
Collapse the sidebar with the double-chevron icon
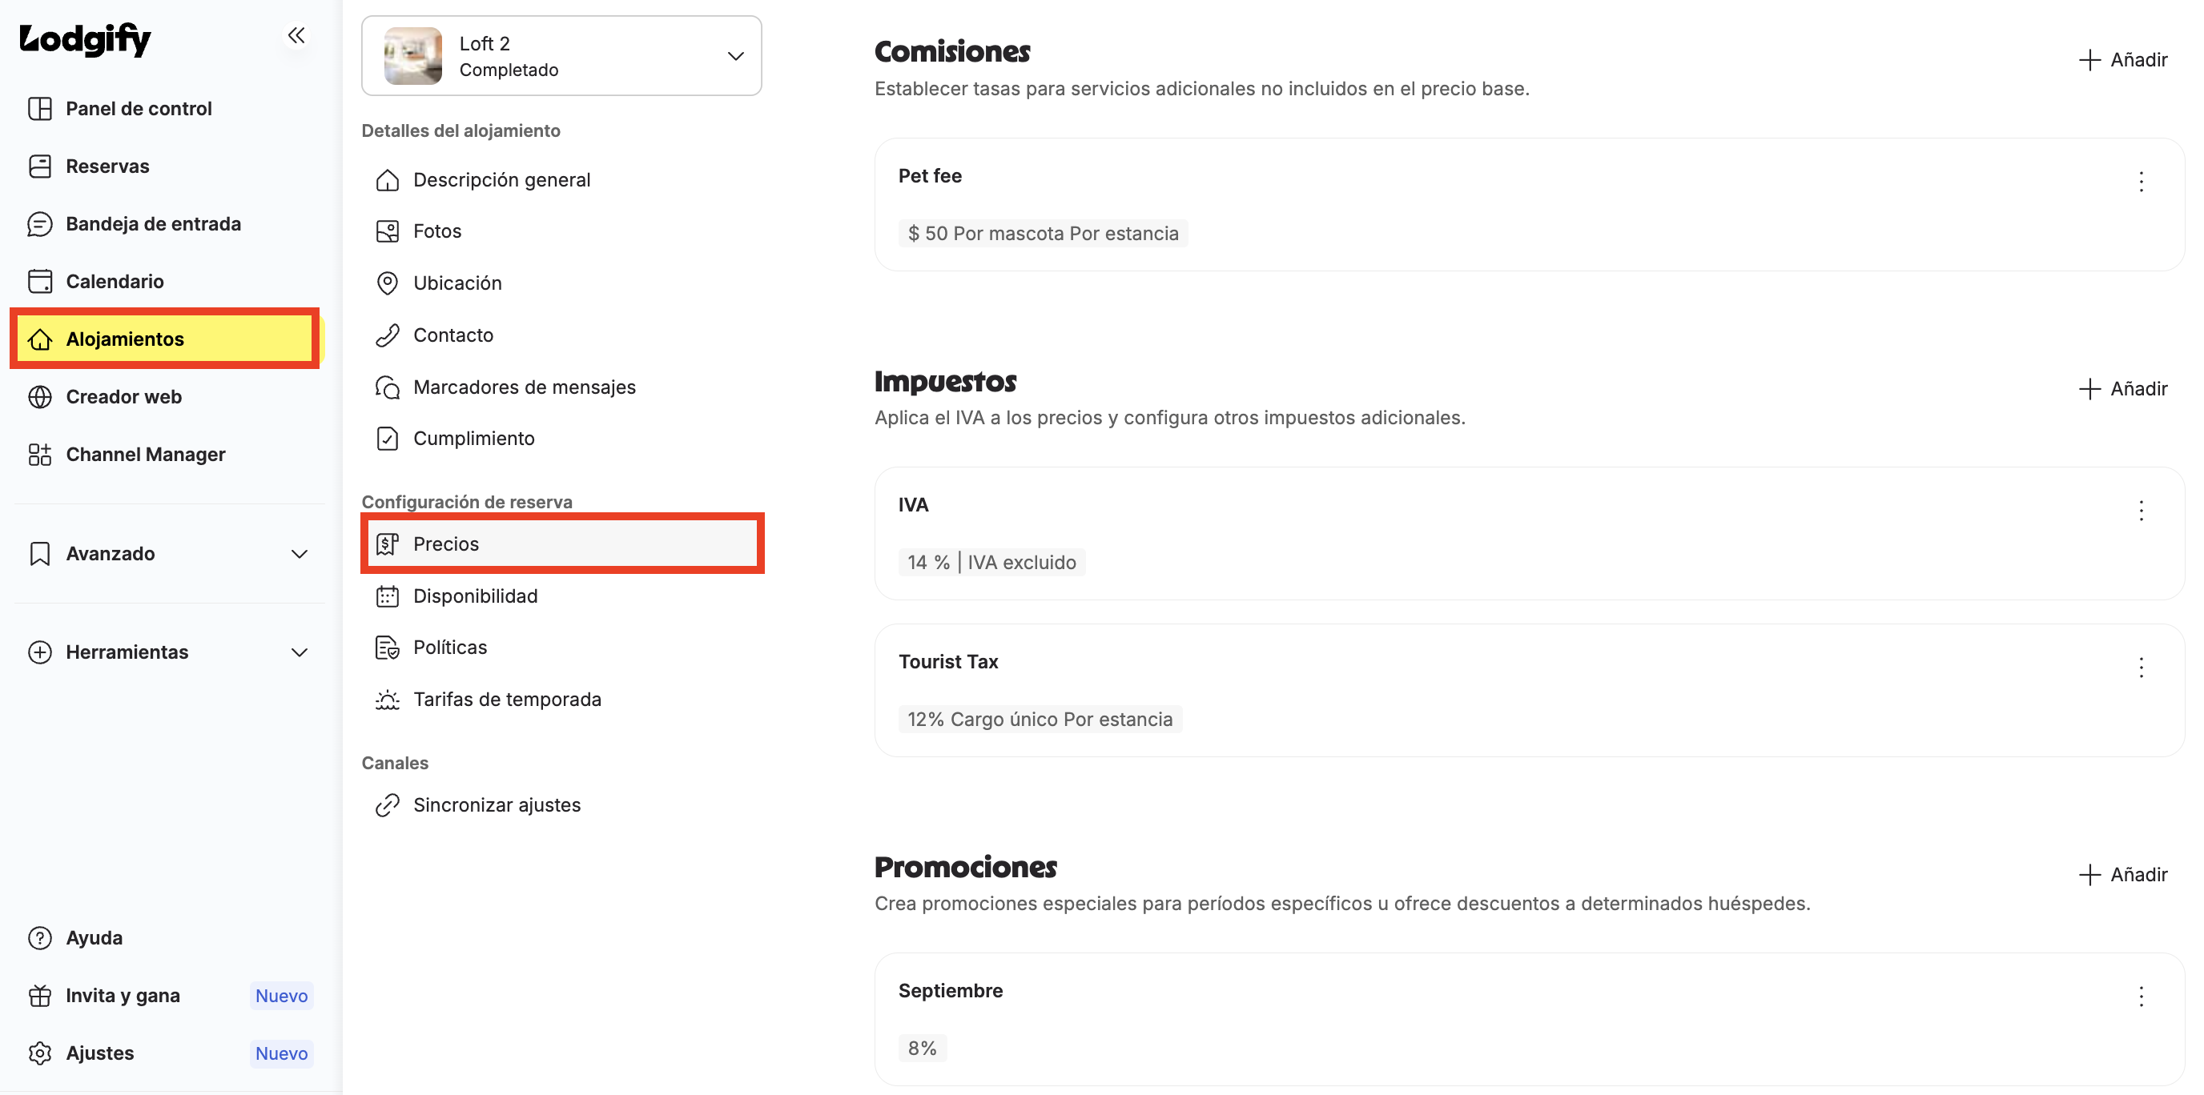point(296,36)
